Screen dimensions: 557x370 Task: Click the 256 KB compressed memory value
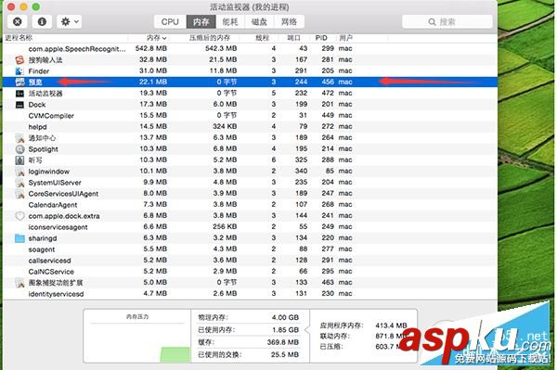[225, 227]
